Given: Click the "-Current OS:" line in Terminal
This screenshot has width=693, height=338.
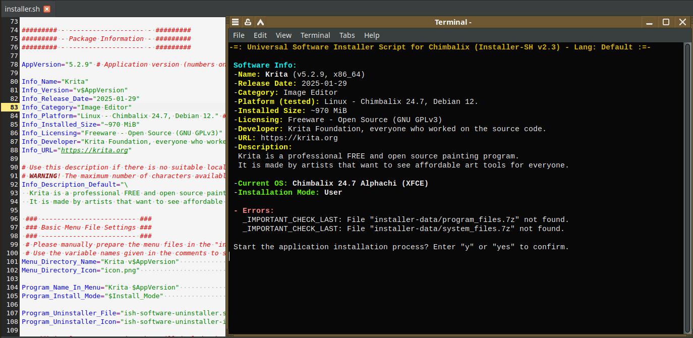Looking at the screenshot, I should click(331, 183).
